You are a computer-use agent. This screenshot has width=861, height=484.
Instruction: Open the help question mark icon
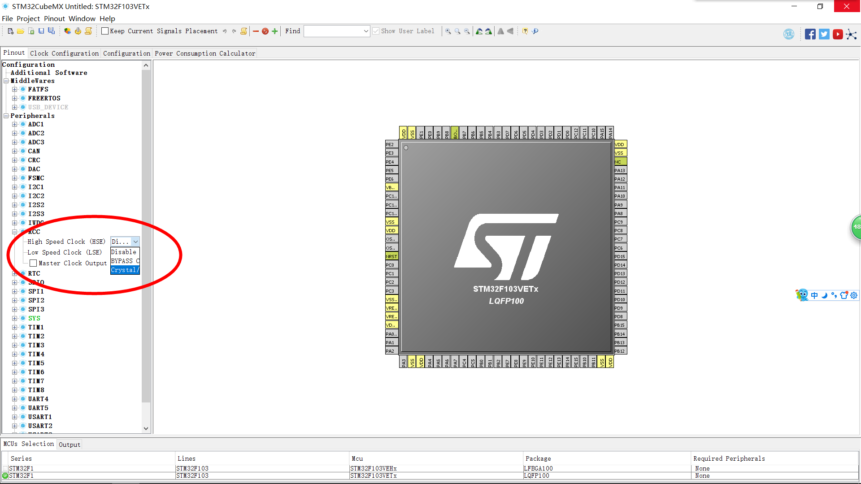pos(525,31)
